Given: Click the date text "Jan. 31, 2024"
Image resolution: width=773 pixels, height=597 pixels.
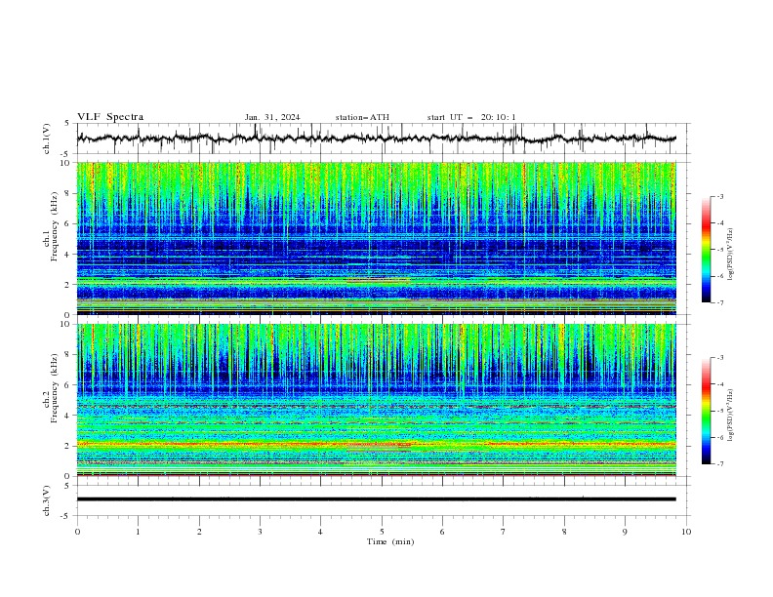Looking at the screenshot, I should (x=272, y=117).
